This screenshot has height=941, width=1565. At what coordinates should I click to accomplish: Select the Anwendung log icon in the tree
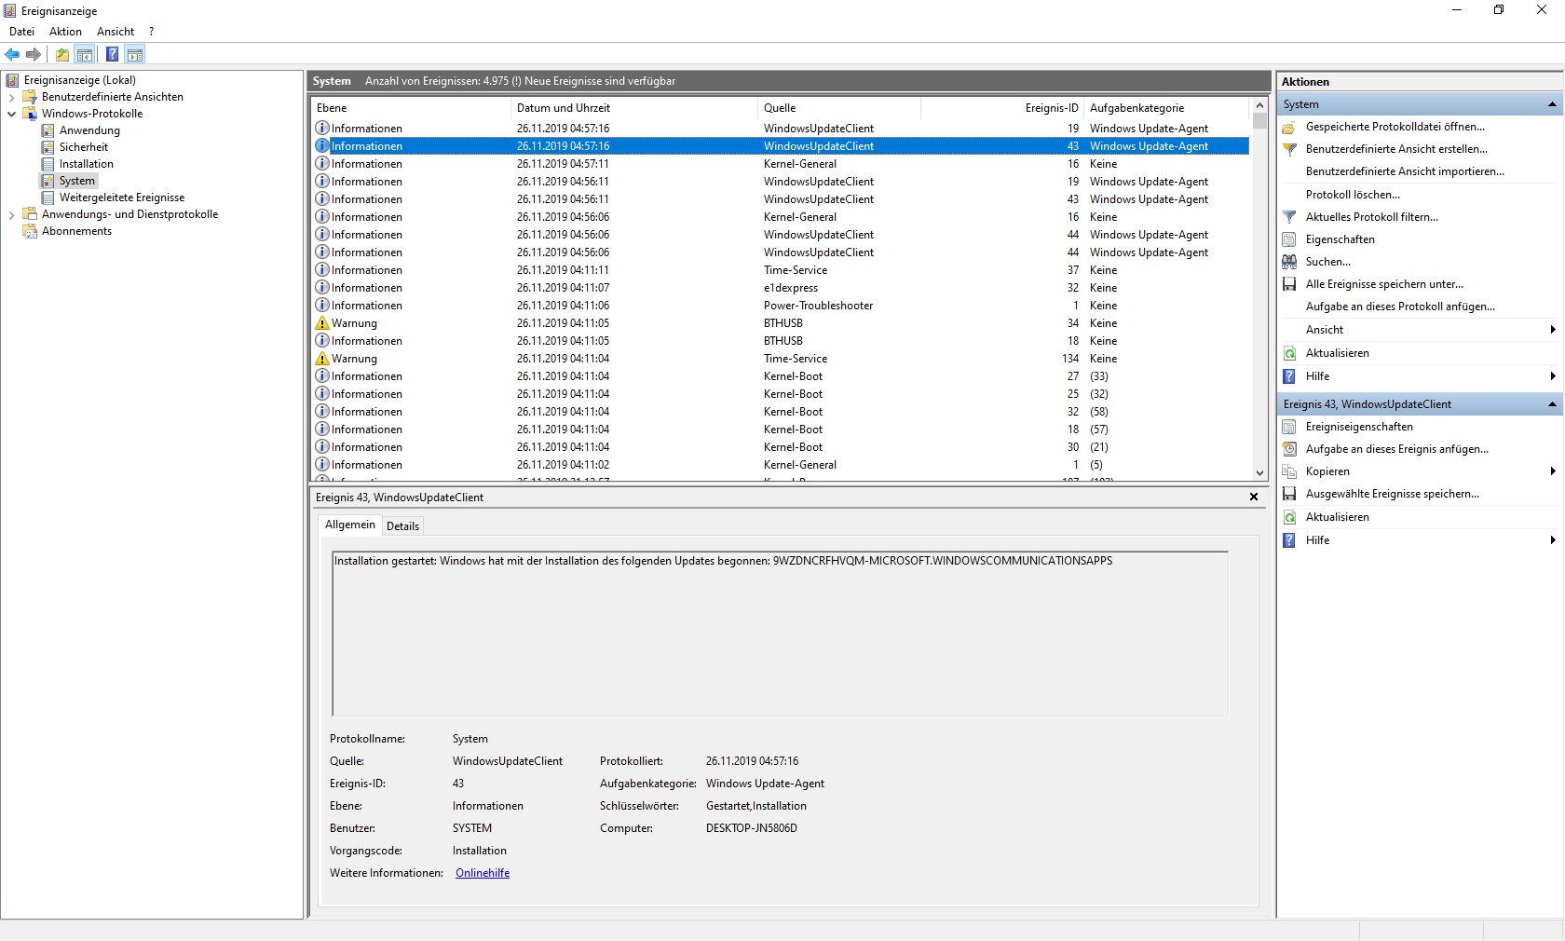tap(48, 130)
